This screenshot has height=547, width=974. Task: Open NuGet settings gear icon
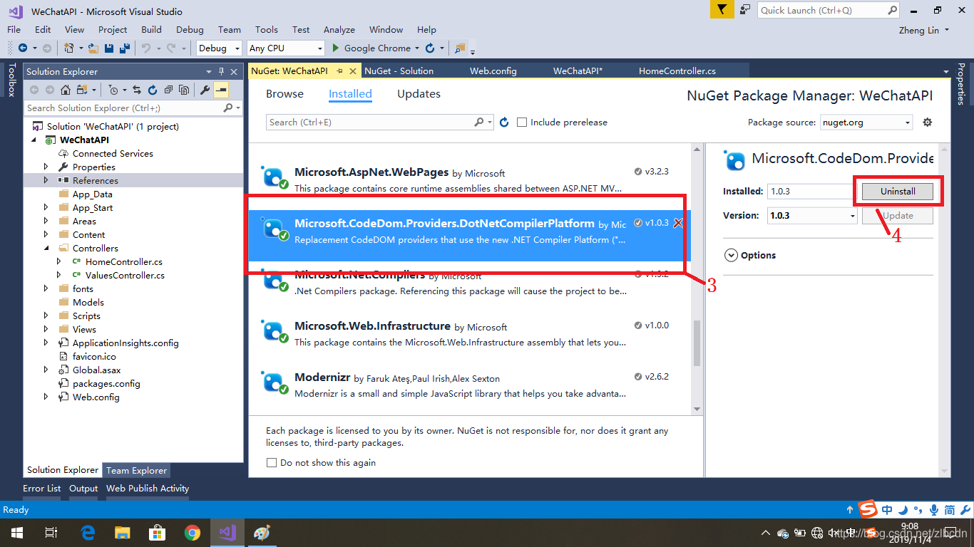(x=927, y=123)
